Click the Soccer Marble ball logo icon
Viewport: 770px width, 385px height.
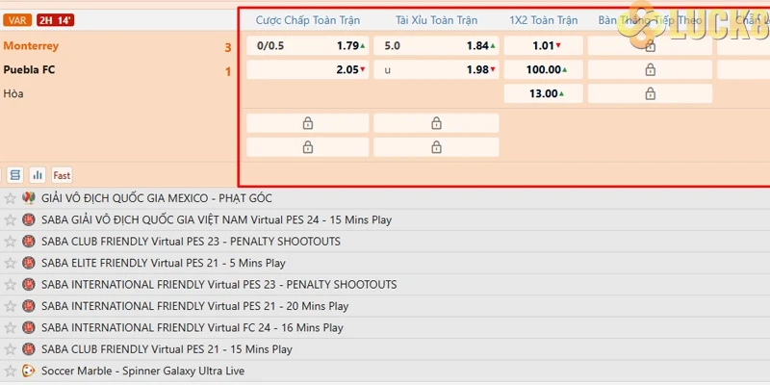pos(29,371)
